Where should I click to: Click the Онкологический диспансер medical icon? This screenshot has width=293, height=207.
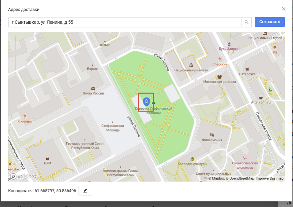(x=244, y=158)
